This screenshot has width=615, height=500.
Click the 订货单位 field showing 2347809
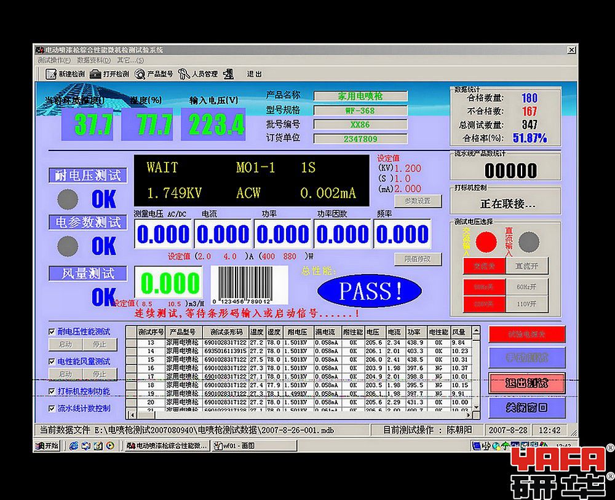click(360, 139)
